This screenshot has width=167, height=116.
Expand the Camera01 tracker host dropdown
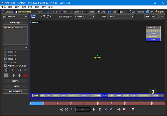pos(85,16)
